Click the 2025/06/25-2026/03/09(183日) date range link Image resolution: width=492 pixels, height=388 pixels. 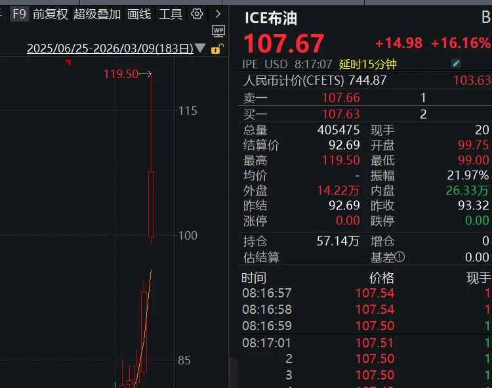[x=110, y=49]
